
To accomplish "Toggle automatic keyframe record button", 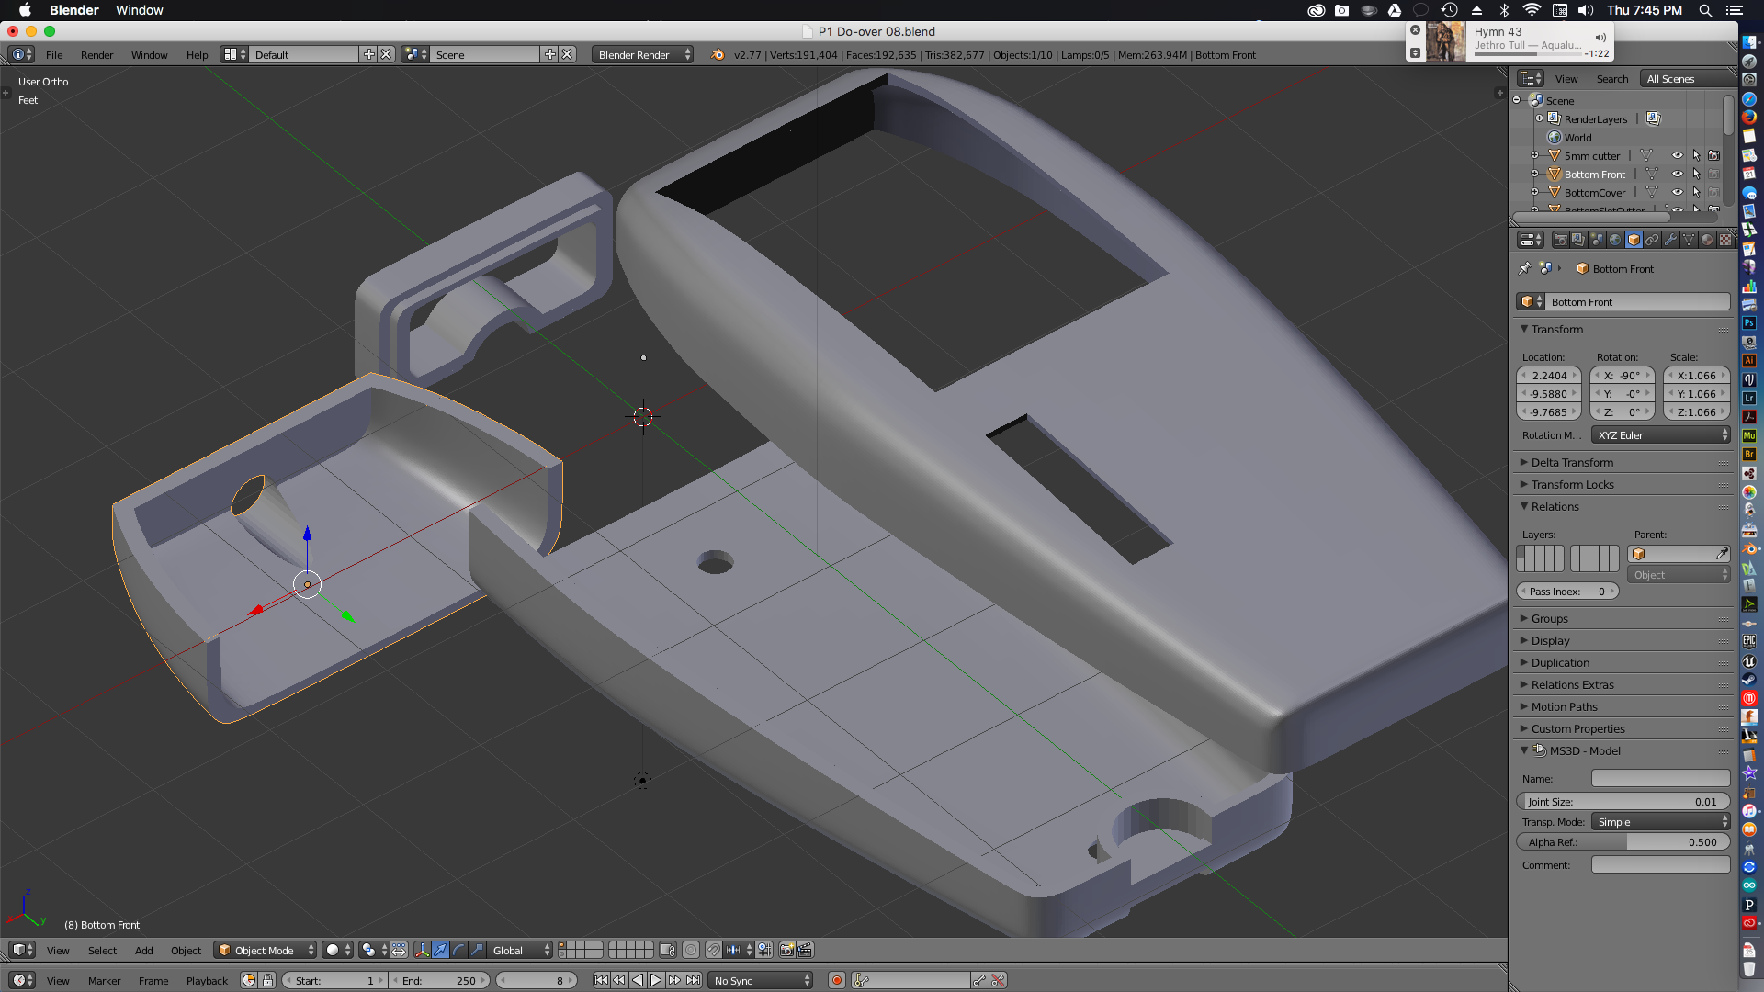I will click(837, 980).
